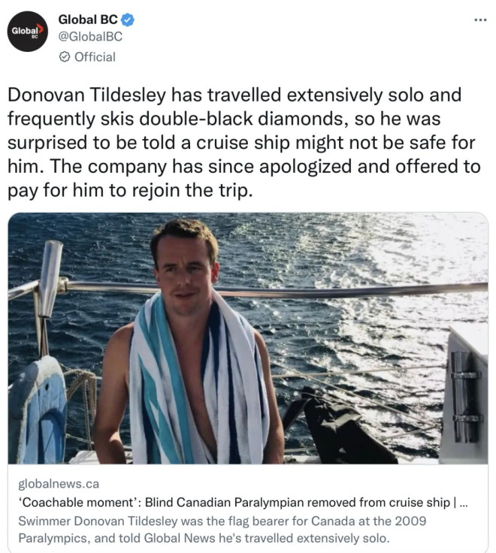The image size is (496, 553).
Task: Open the Global BC profile avatar
Action: [28, 31]
